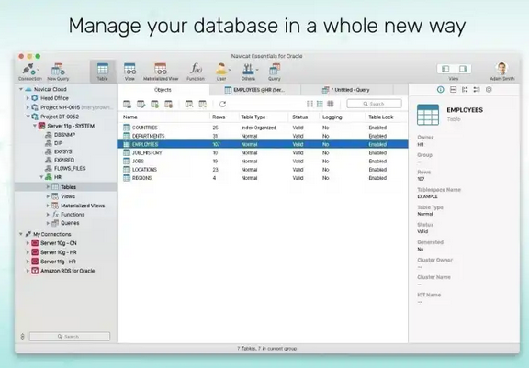529x368 pixels.
Task: Select the JOB_HISTORY table row
Action: pos(263,152)
